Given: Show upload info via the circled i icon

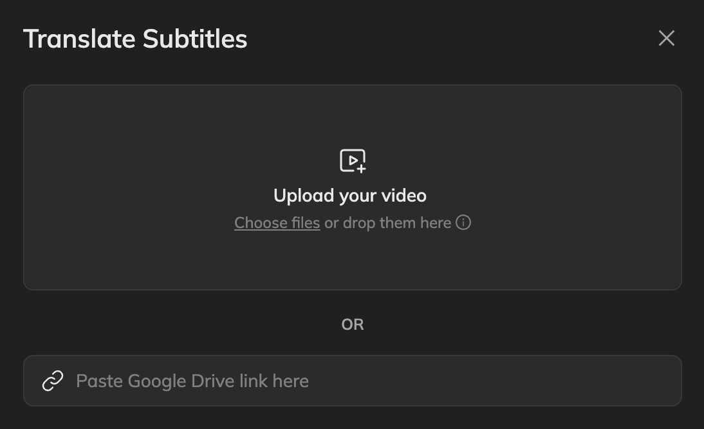Looking at the screenshot, I should click(463, 222).
